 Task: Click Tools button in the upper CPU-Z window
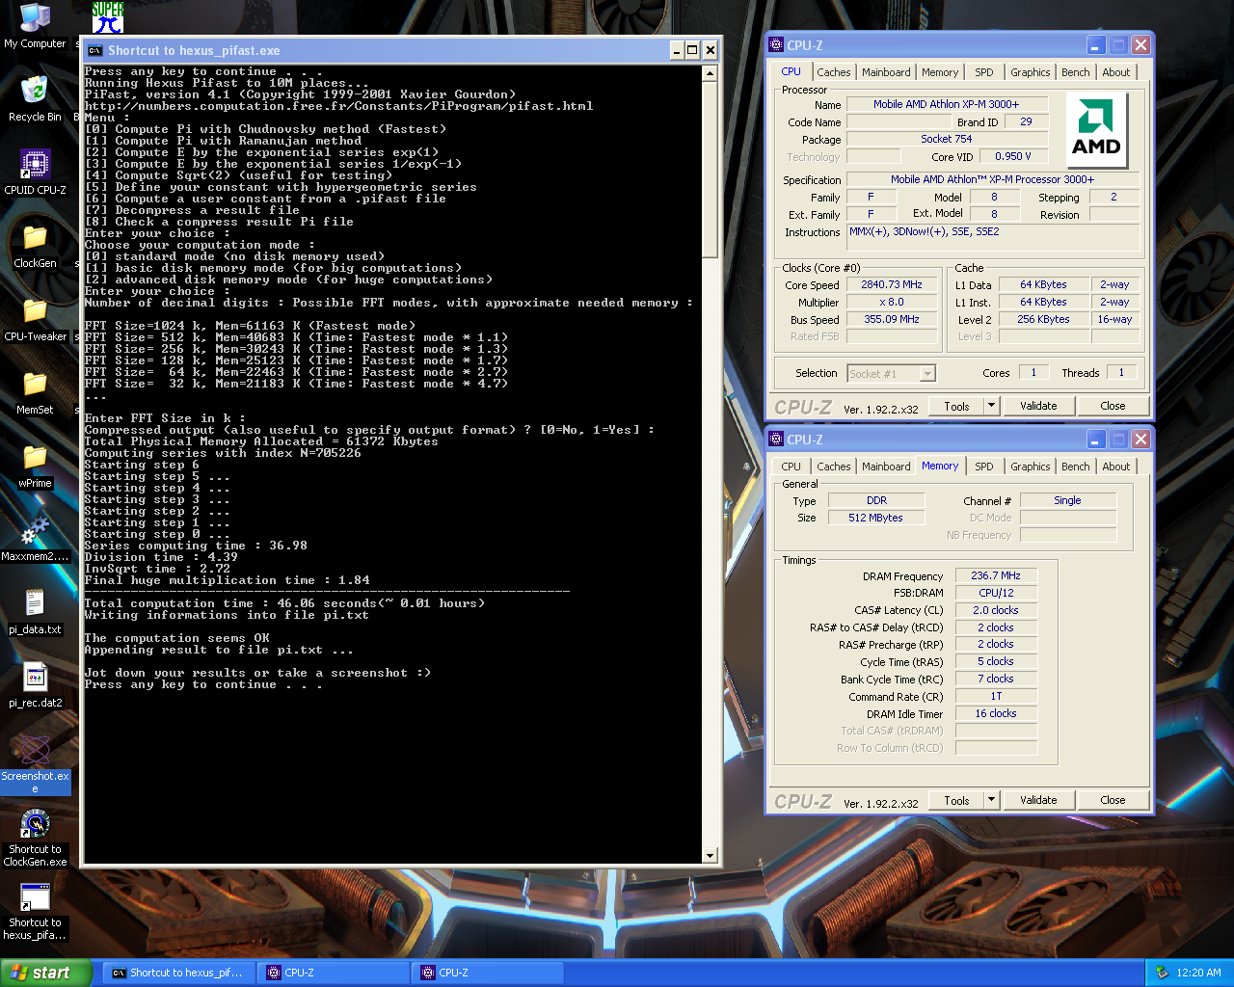pyautogui.click(x=956, y=406)
